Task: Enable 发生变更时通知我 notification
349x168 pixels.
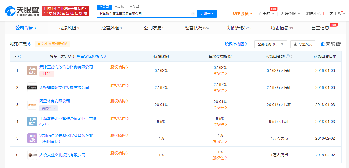Action: 53,44
